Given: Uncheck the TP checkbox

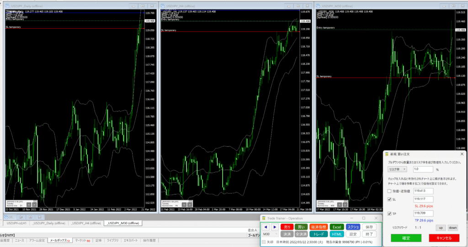Looking at the screenshot, I should [x=389, y=214].
